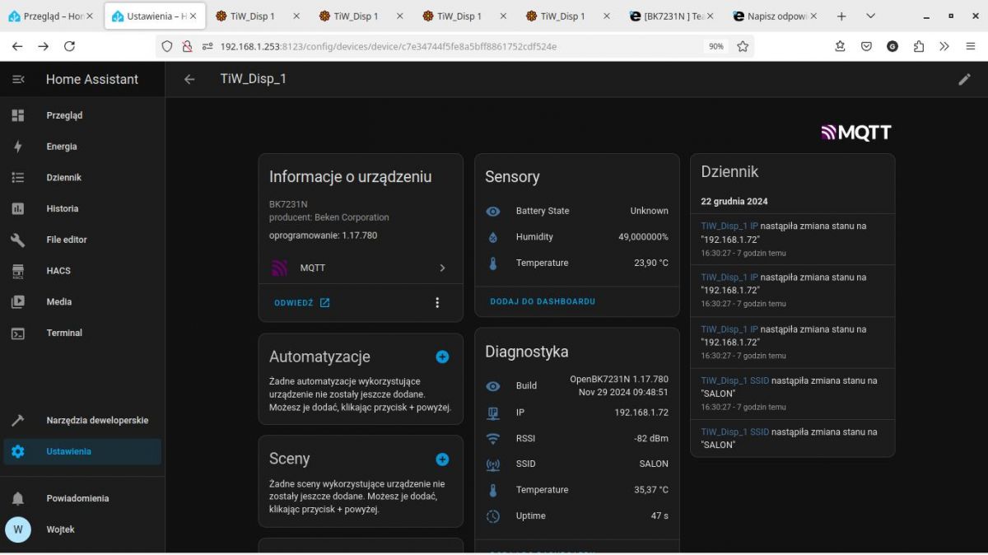Open the Uptime diagnostic row
The width and height of the screenshot is (988, 555).
(x=576, y=516)
